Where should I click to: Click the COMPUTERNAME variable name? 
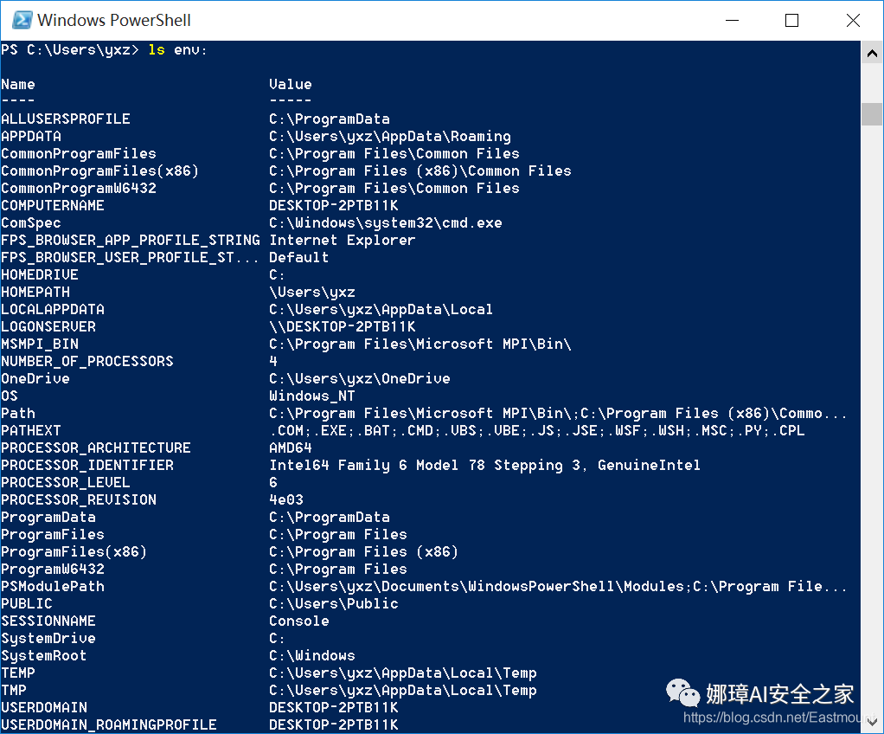53,206
